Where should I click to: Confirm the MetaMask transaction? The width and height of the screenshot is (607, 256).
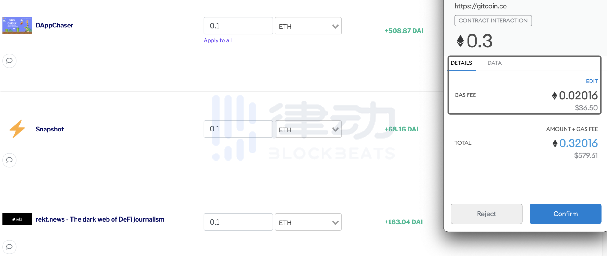pyautogui.click(x=565, y=214)
